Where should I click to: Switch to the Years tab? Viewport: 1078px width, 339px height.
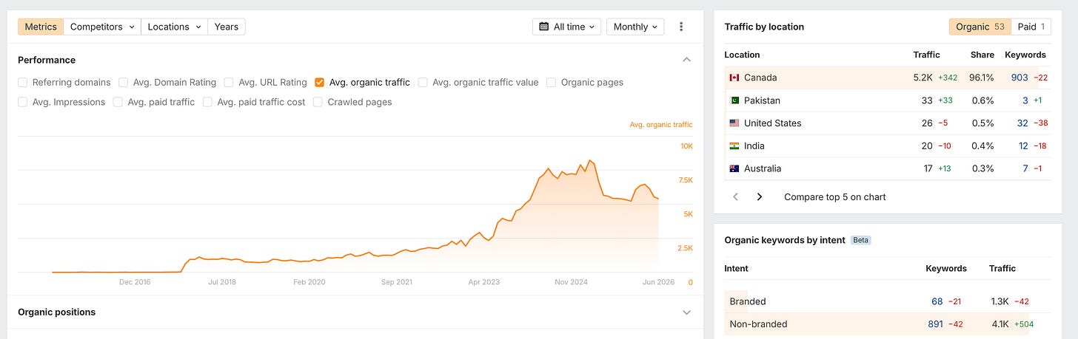coord(227,27)
